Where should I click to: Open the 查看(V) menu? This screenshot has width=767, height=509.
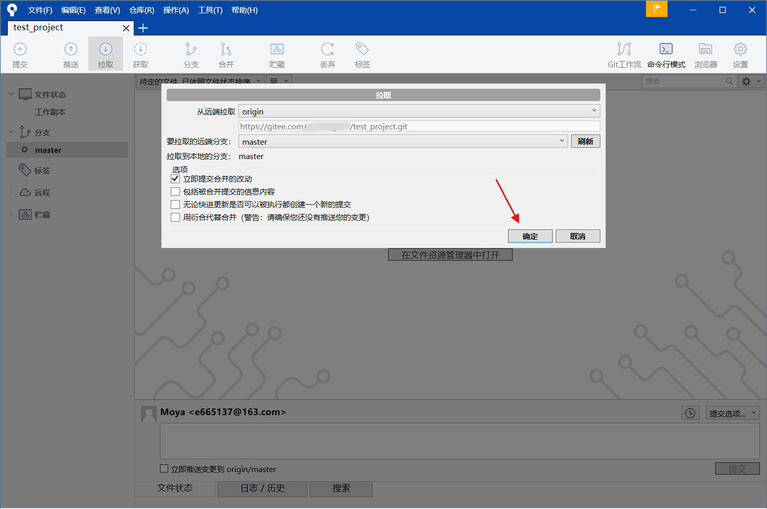tap(107, 10)
